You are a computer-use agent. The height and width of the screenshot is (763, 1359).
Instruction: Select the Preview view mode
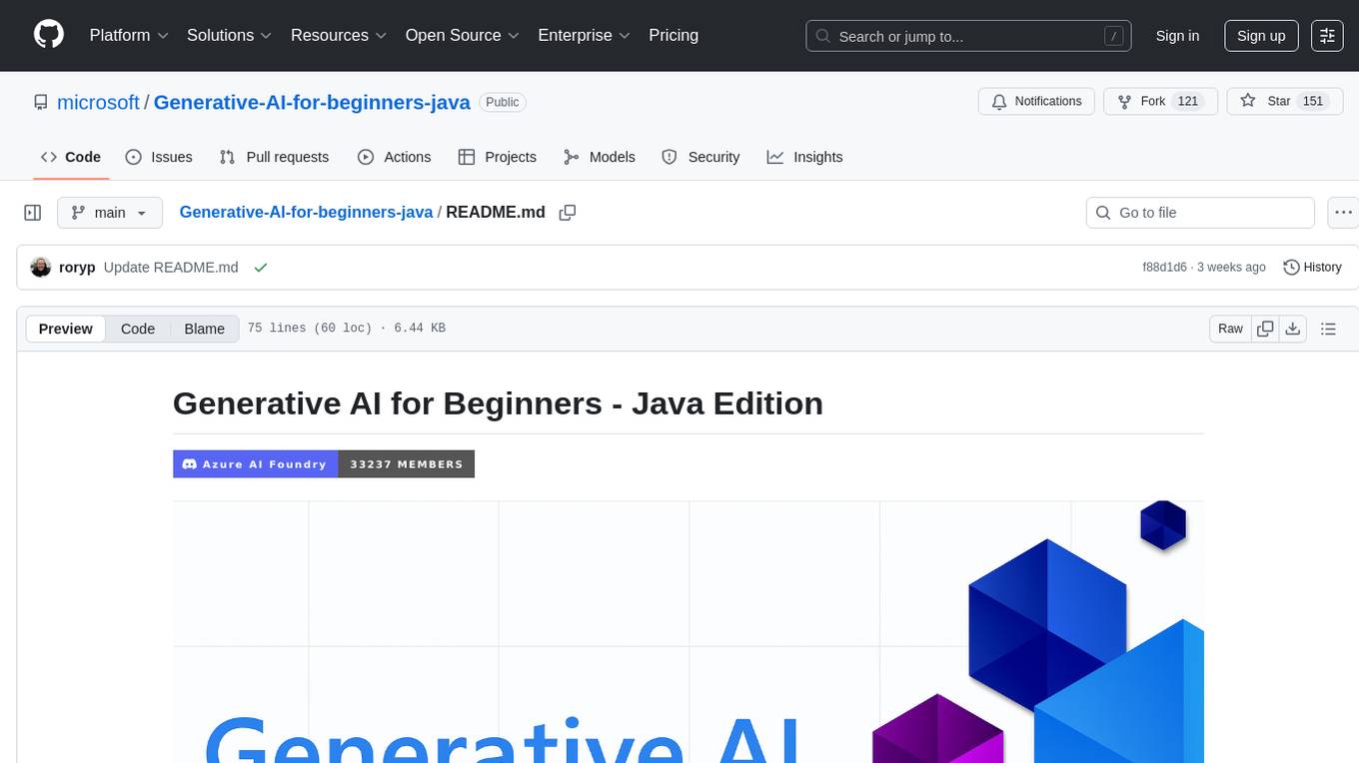tap(66, 329)
